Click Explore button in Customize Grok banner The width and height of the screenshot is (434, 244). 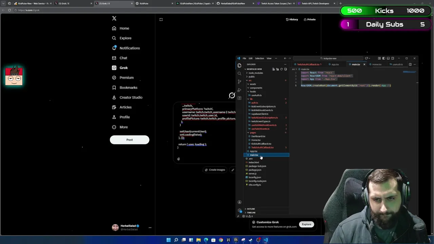(307, 224)
